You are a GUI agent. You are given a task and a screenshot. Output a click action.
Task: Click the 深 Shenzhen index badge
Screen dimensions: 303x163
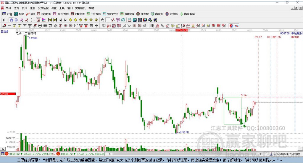pos(58,154)
